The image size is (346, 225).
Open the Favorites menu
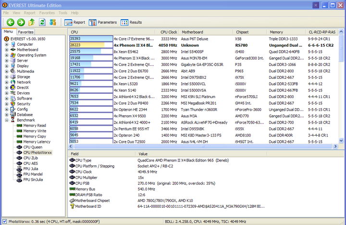point(47,13)
